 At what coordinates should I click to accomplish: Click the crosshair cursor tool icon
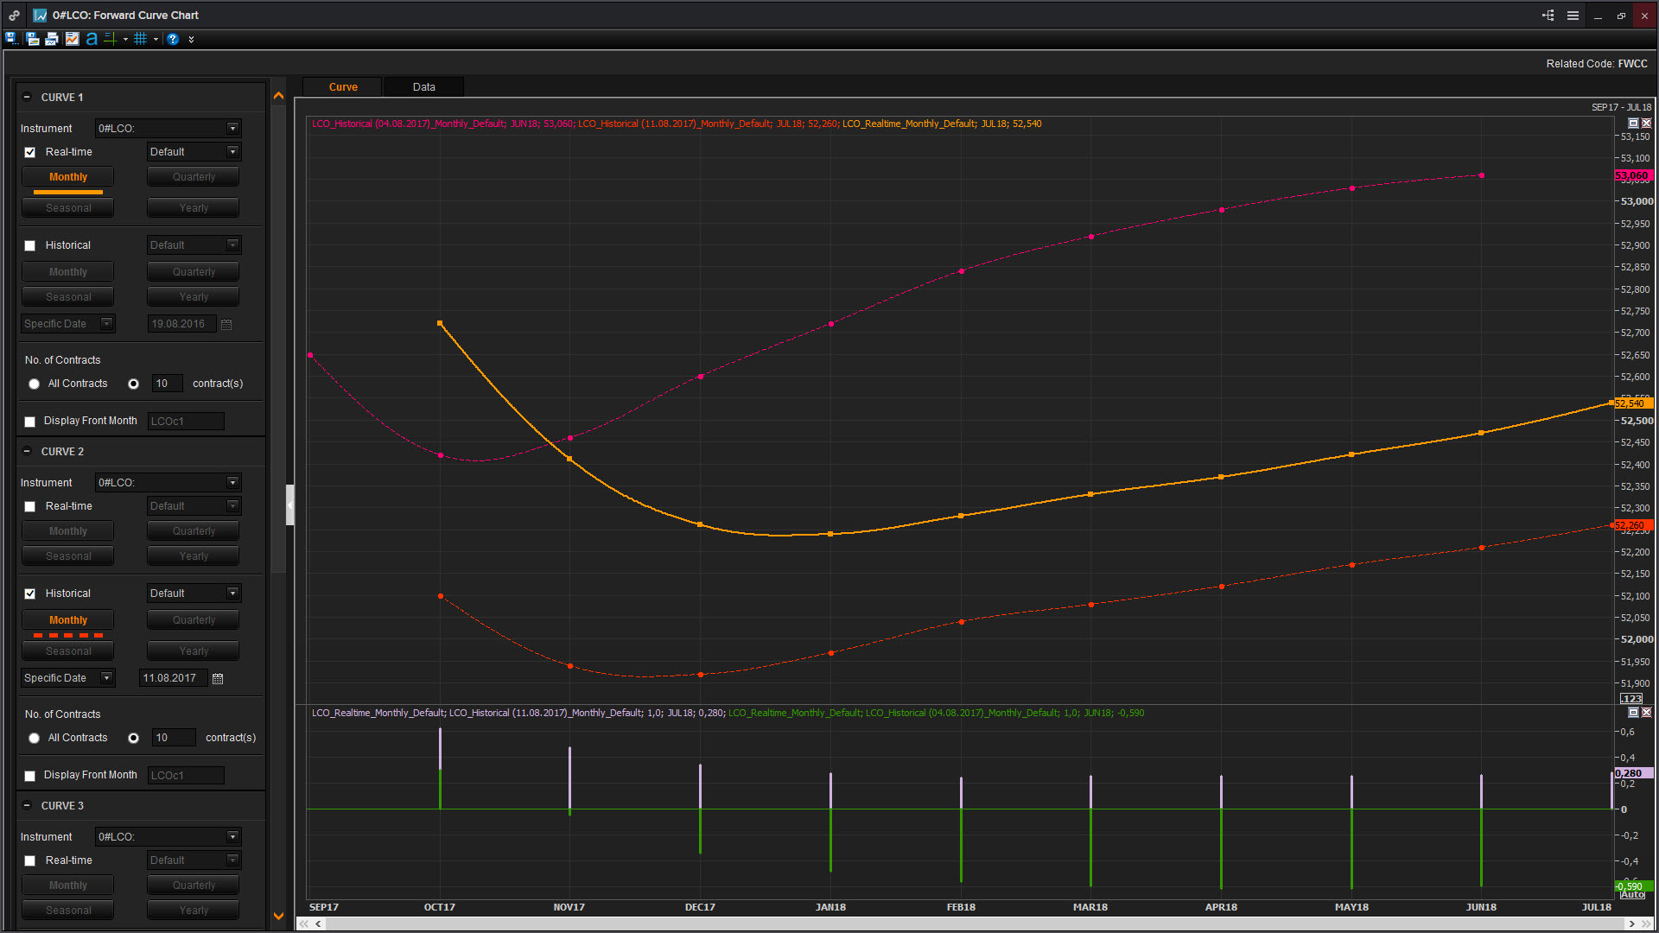(x=111, y=39)
